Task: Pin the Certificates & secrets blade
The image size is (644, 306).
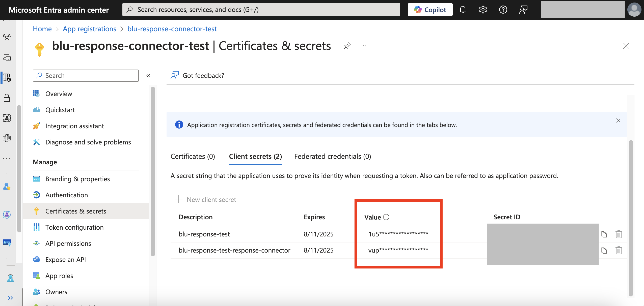Action: click(347, 46)
